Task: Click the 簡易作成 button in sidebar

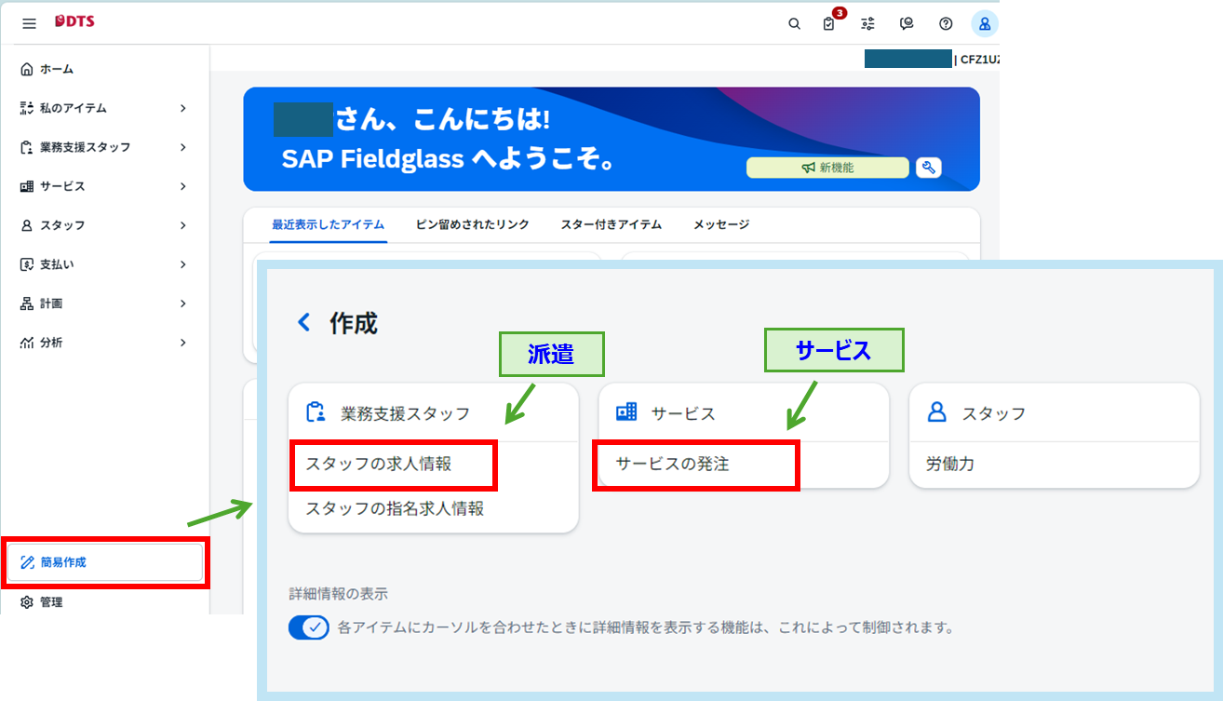Action: point(105,562)
